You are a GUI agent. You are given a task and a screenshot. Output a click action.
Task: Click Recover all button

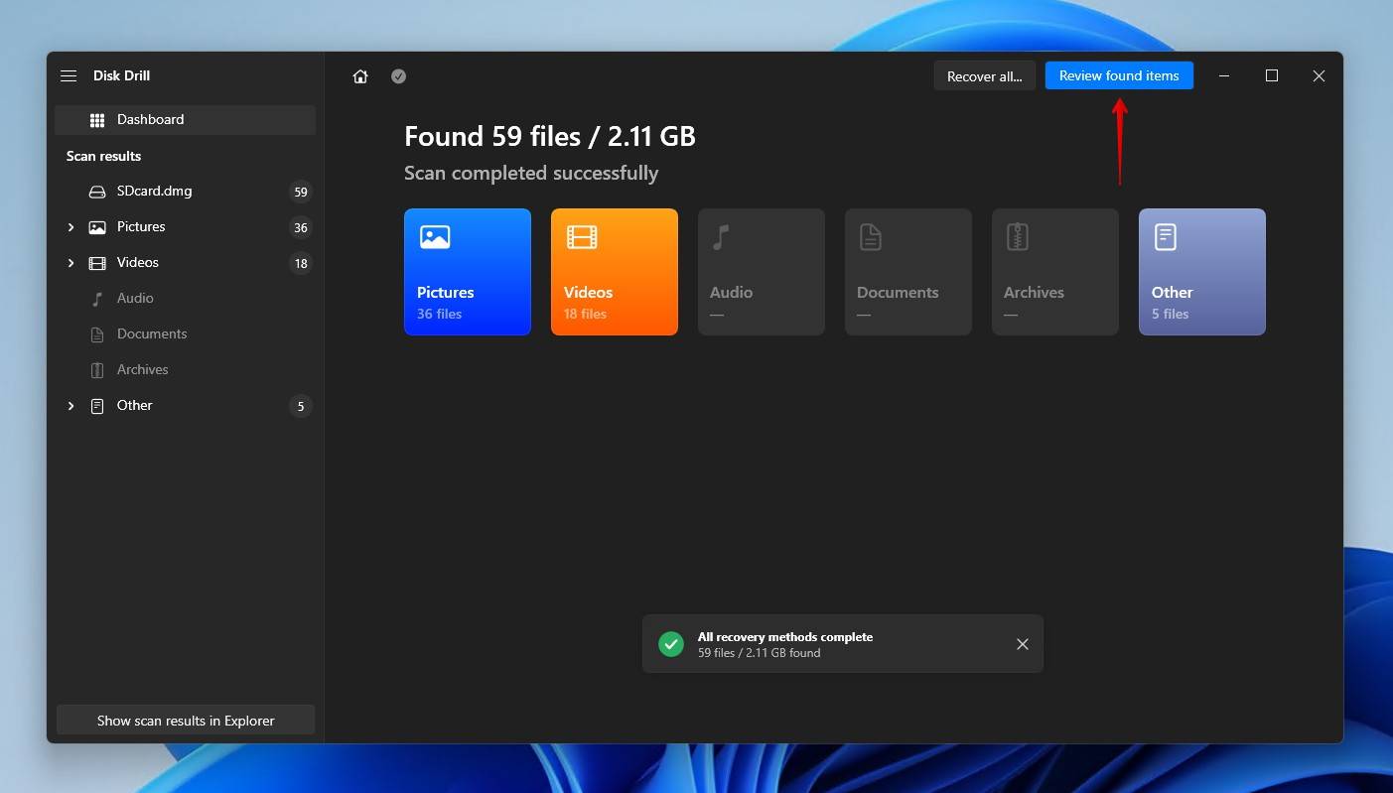[x=984, y=76]
